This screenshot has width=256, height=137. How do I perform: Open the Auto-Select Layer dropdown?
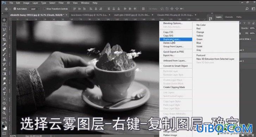click(35, 9)
